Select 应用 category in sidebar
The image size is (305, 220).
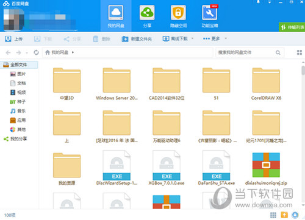18,120
